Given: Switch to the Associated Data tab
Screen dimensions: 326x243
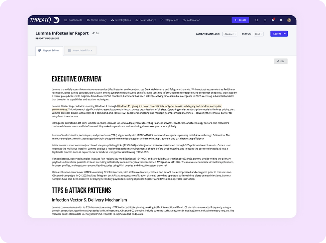Looking at the screenshot, I should (x=80, y=51).
